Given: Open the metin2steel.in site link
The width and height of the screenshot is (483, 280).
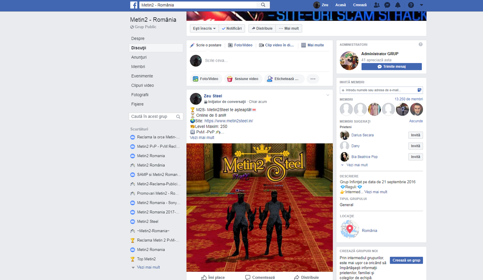Looking at the screenshot, I should pos(229,121).
